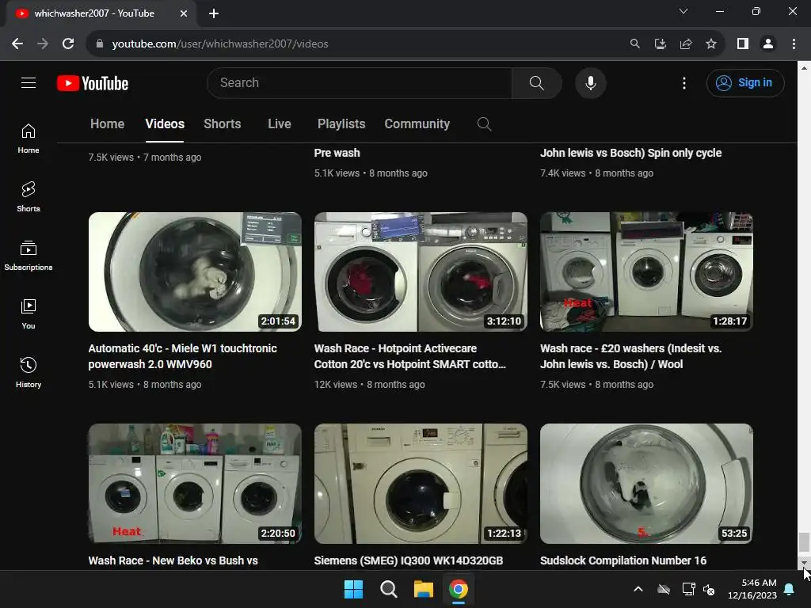Click title Wash Race - Hotpoint Activecare Cotton
811x608 pixels.
click(409, 356)
